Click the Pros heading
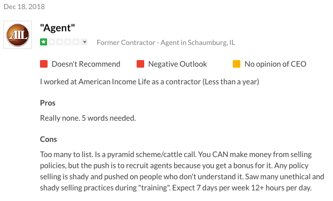The width and height of the screenshot is (333, 201). (x=48, y=103)
